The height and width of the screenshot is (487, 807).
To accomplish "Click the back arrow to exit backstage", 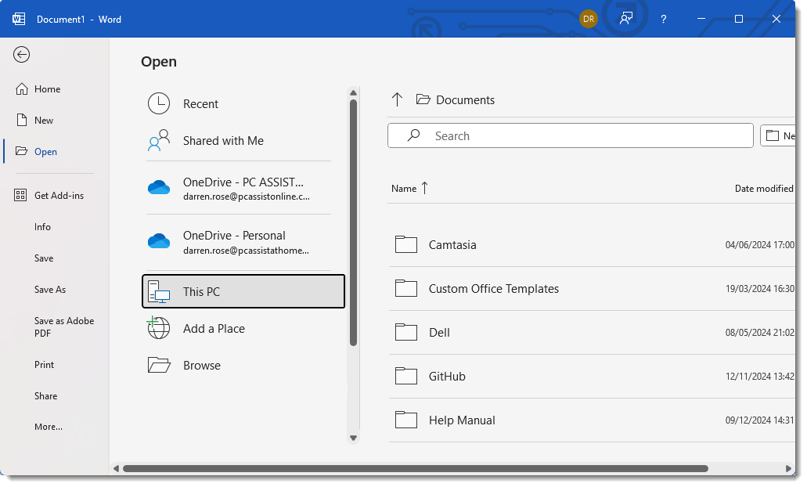I will point(22,55).
